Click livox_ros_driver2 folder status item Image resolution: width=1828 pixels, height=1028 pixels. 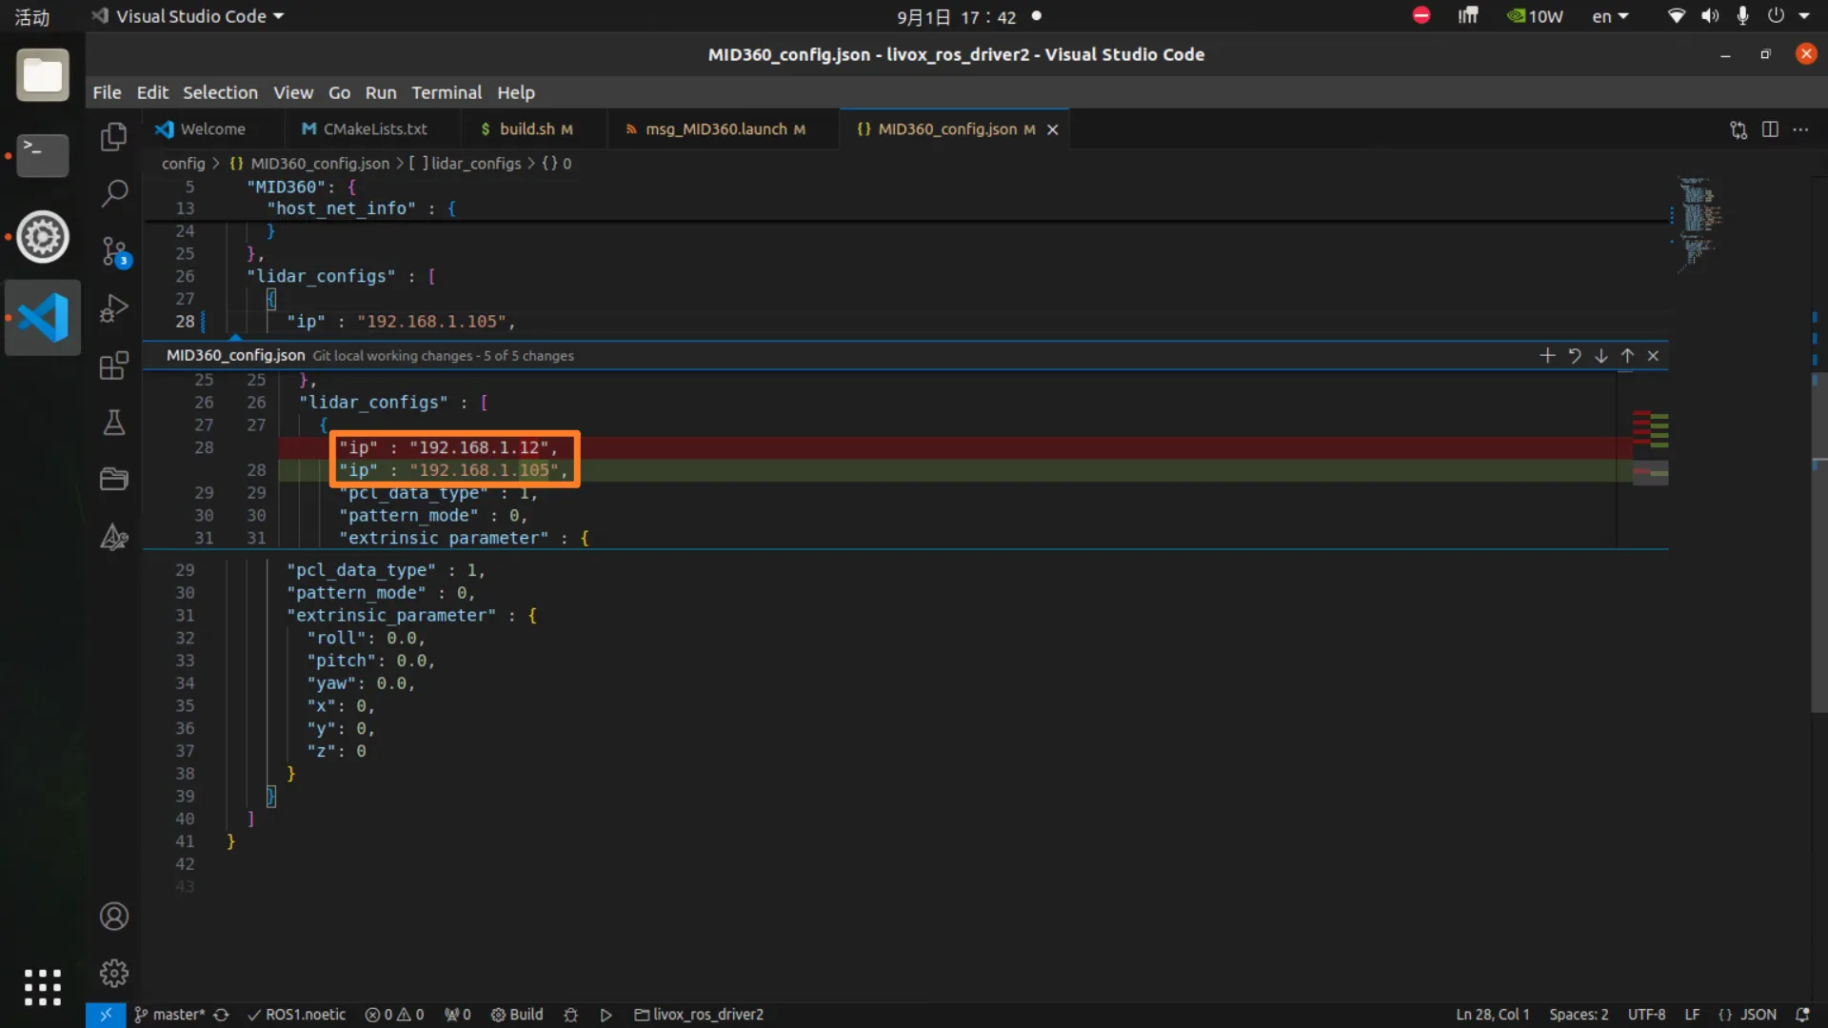pyautogui.click(x=699, y=1015)
